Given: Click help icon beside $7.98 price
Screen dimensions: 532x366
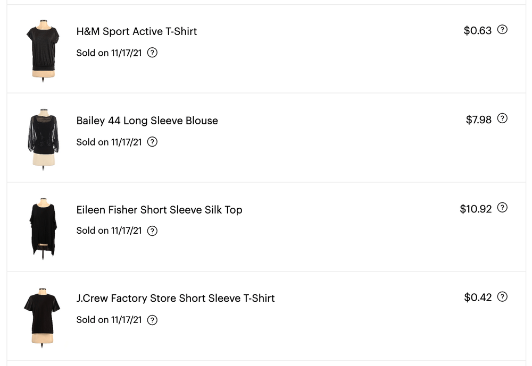Looking at the screenshot, I should 502,118.
